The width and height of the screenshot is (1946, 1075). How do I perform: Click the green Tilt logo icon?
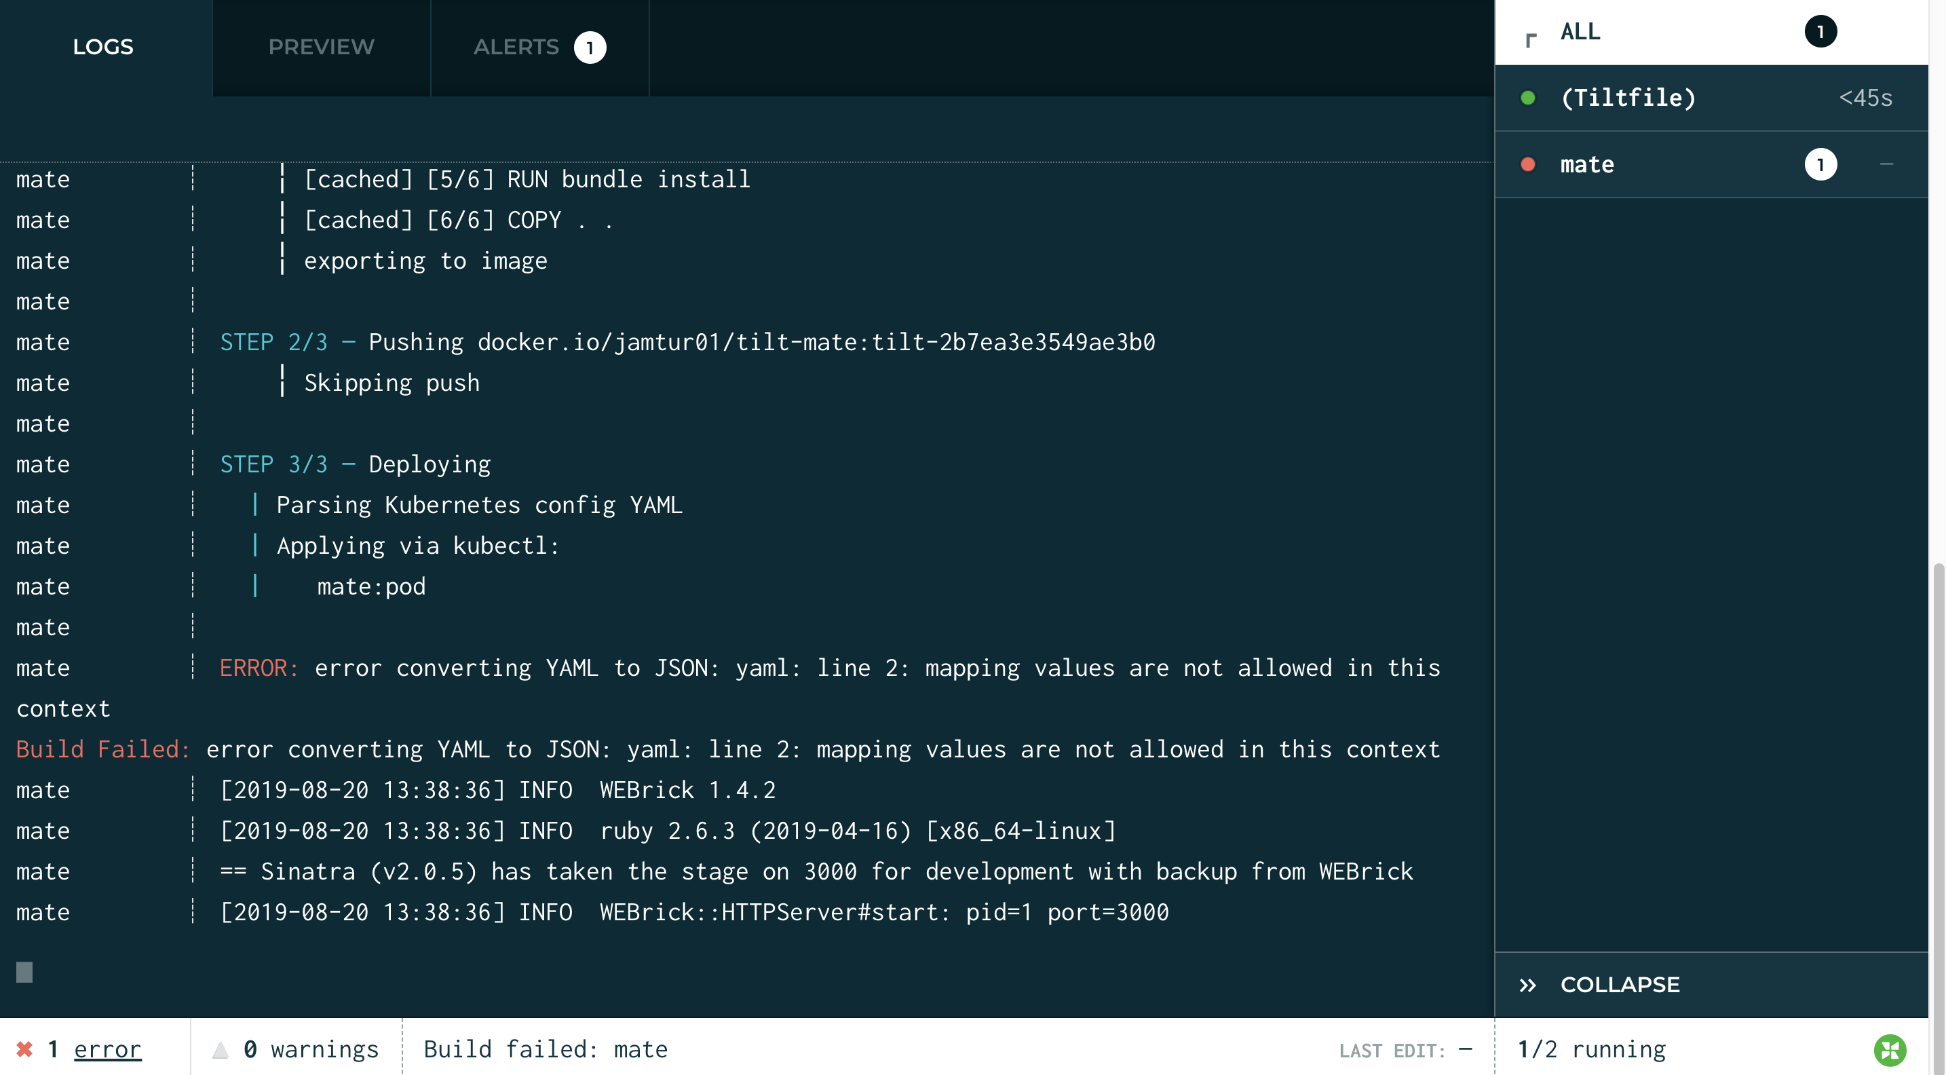pyautogui.click(x=1889, y=1049)
